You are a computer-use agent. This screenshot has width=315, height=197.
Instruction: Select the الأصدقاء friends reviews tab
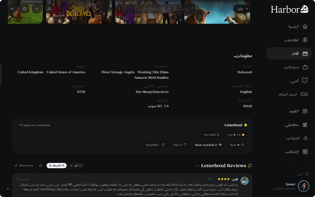coord(57,165)
